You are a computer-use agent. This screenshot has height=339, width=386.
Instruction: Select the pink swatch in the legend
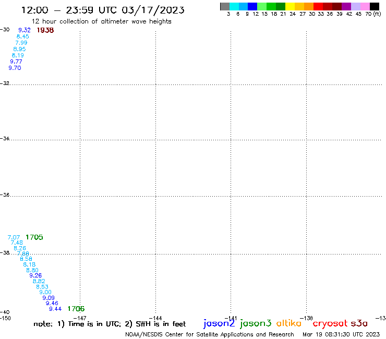365,6
